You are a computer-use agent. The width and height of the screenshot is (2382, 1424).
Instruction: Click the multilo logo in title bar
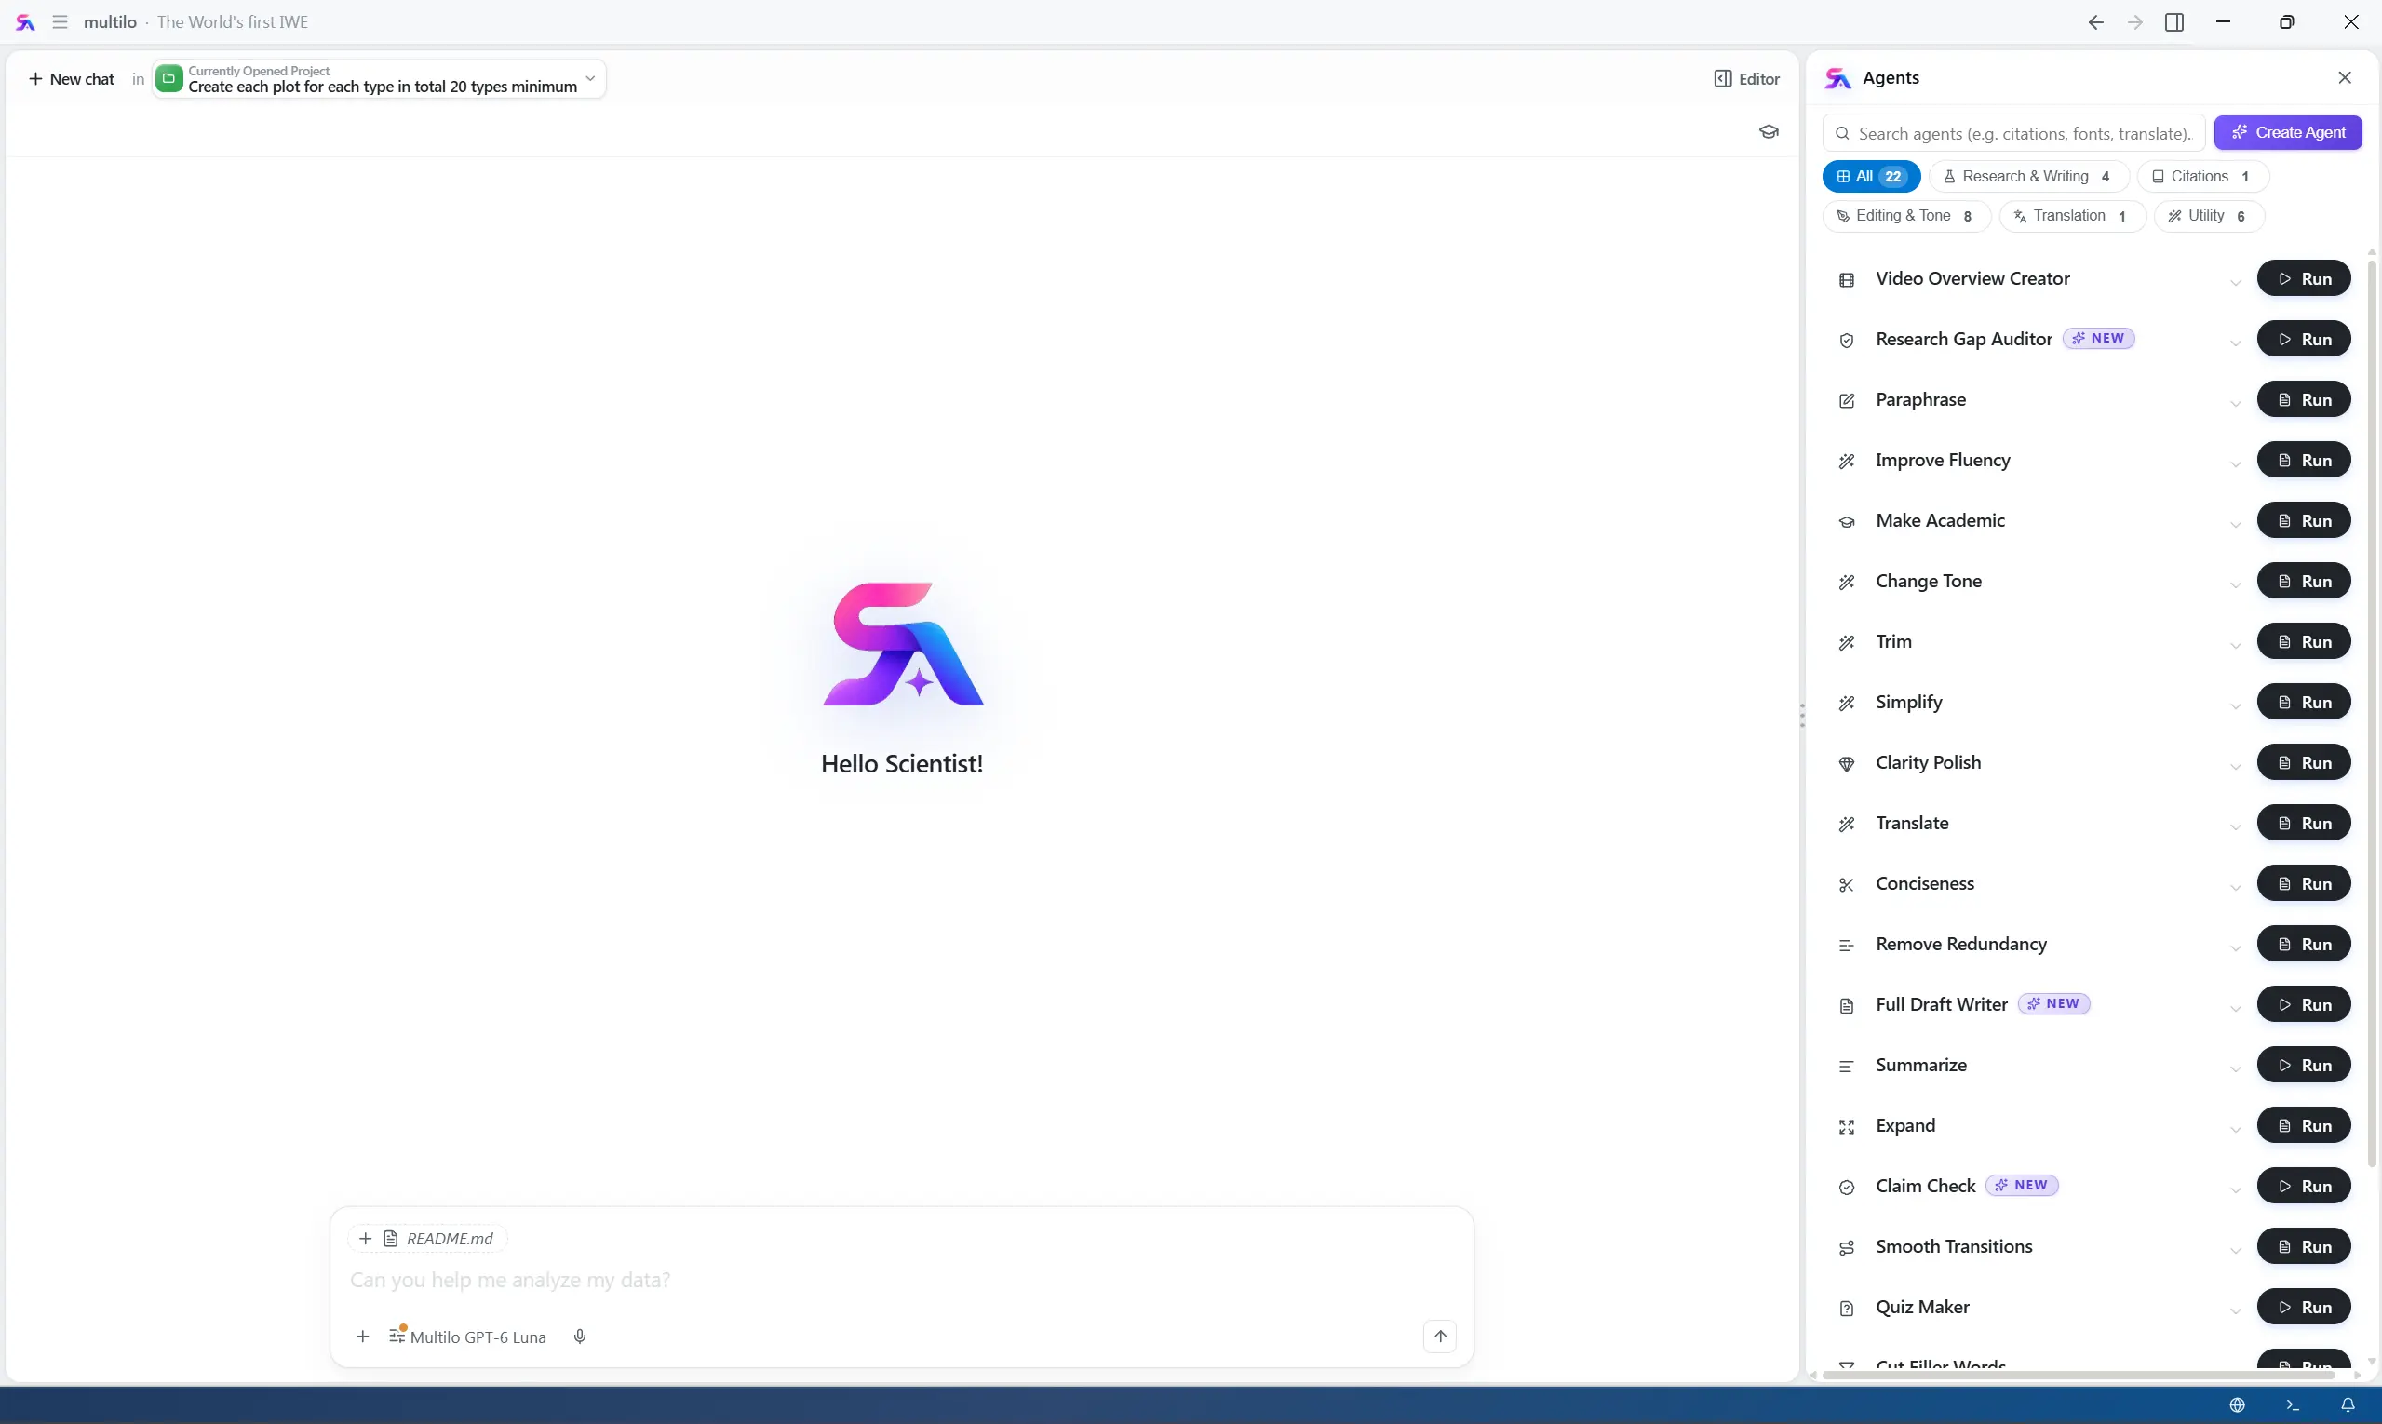click(x=26, y=22)
